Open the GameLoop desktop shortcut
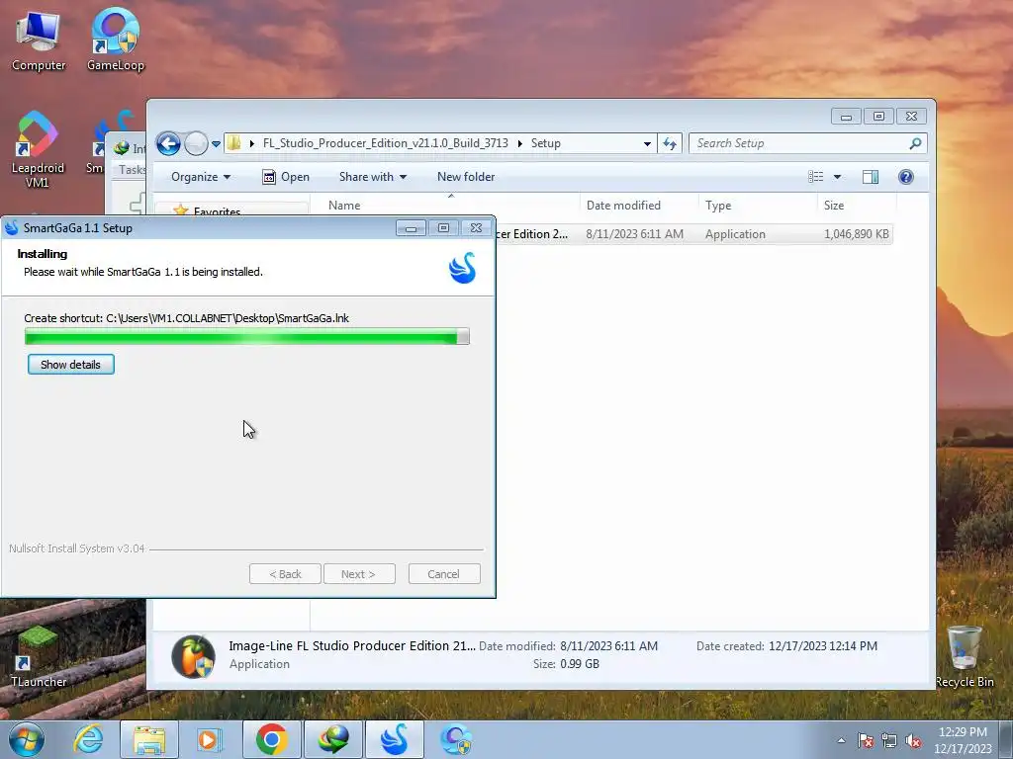Viewport: 1013px width, 759px height. pos(115,41)
